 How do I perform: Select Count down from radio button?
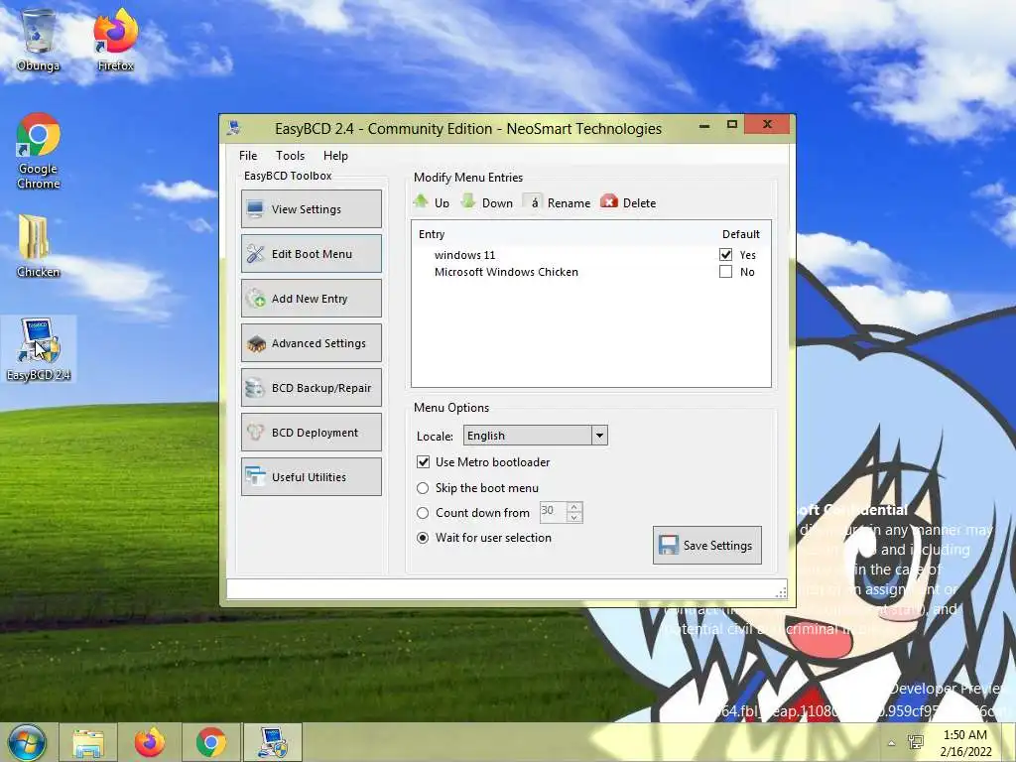[x=423, y=513]
